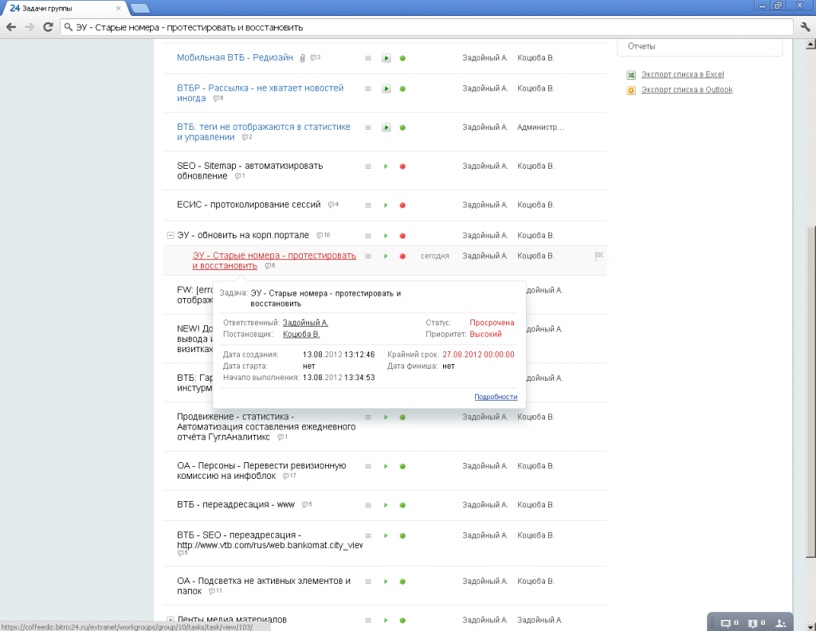Open ВТБР - Рассылка task link
816x631 pixels.
(x=261, y=93)
